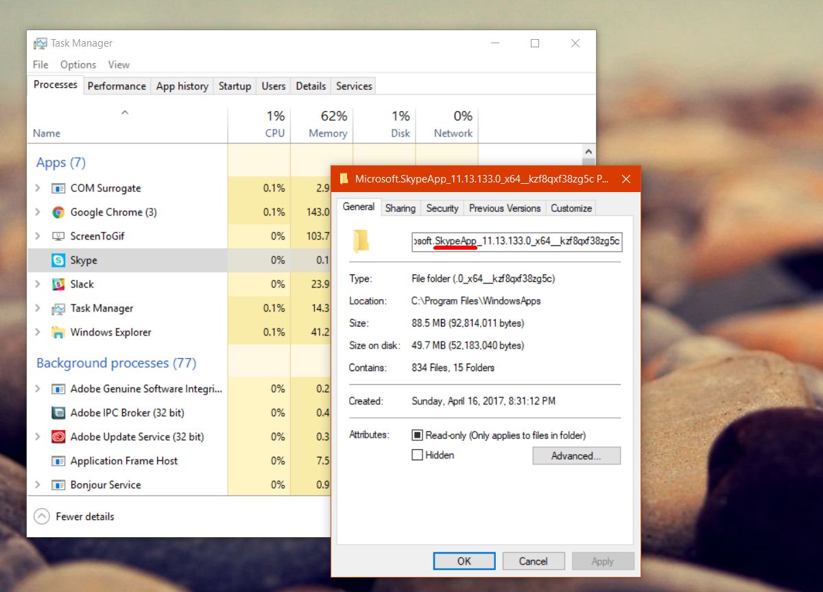Expand the COM Surrogate process group

38,188
